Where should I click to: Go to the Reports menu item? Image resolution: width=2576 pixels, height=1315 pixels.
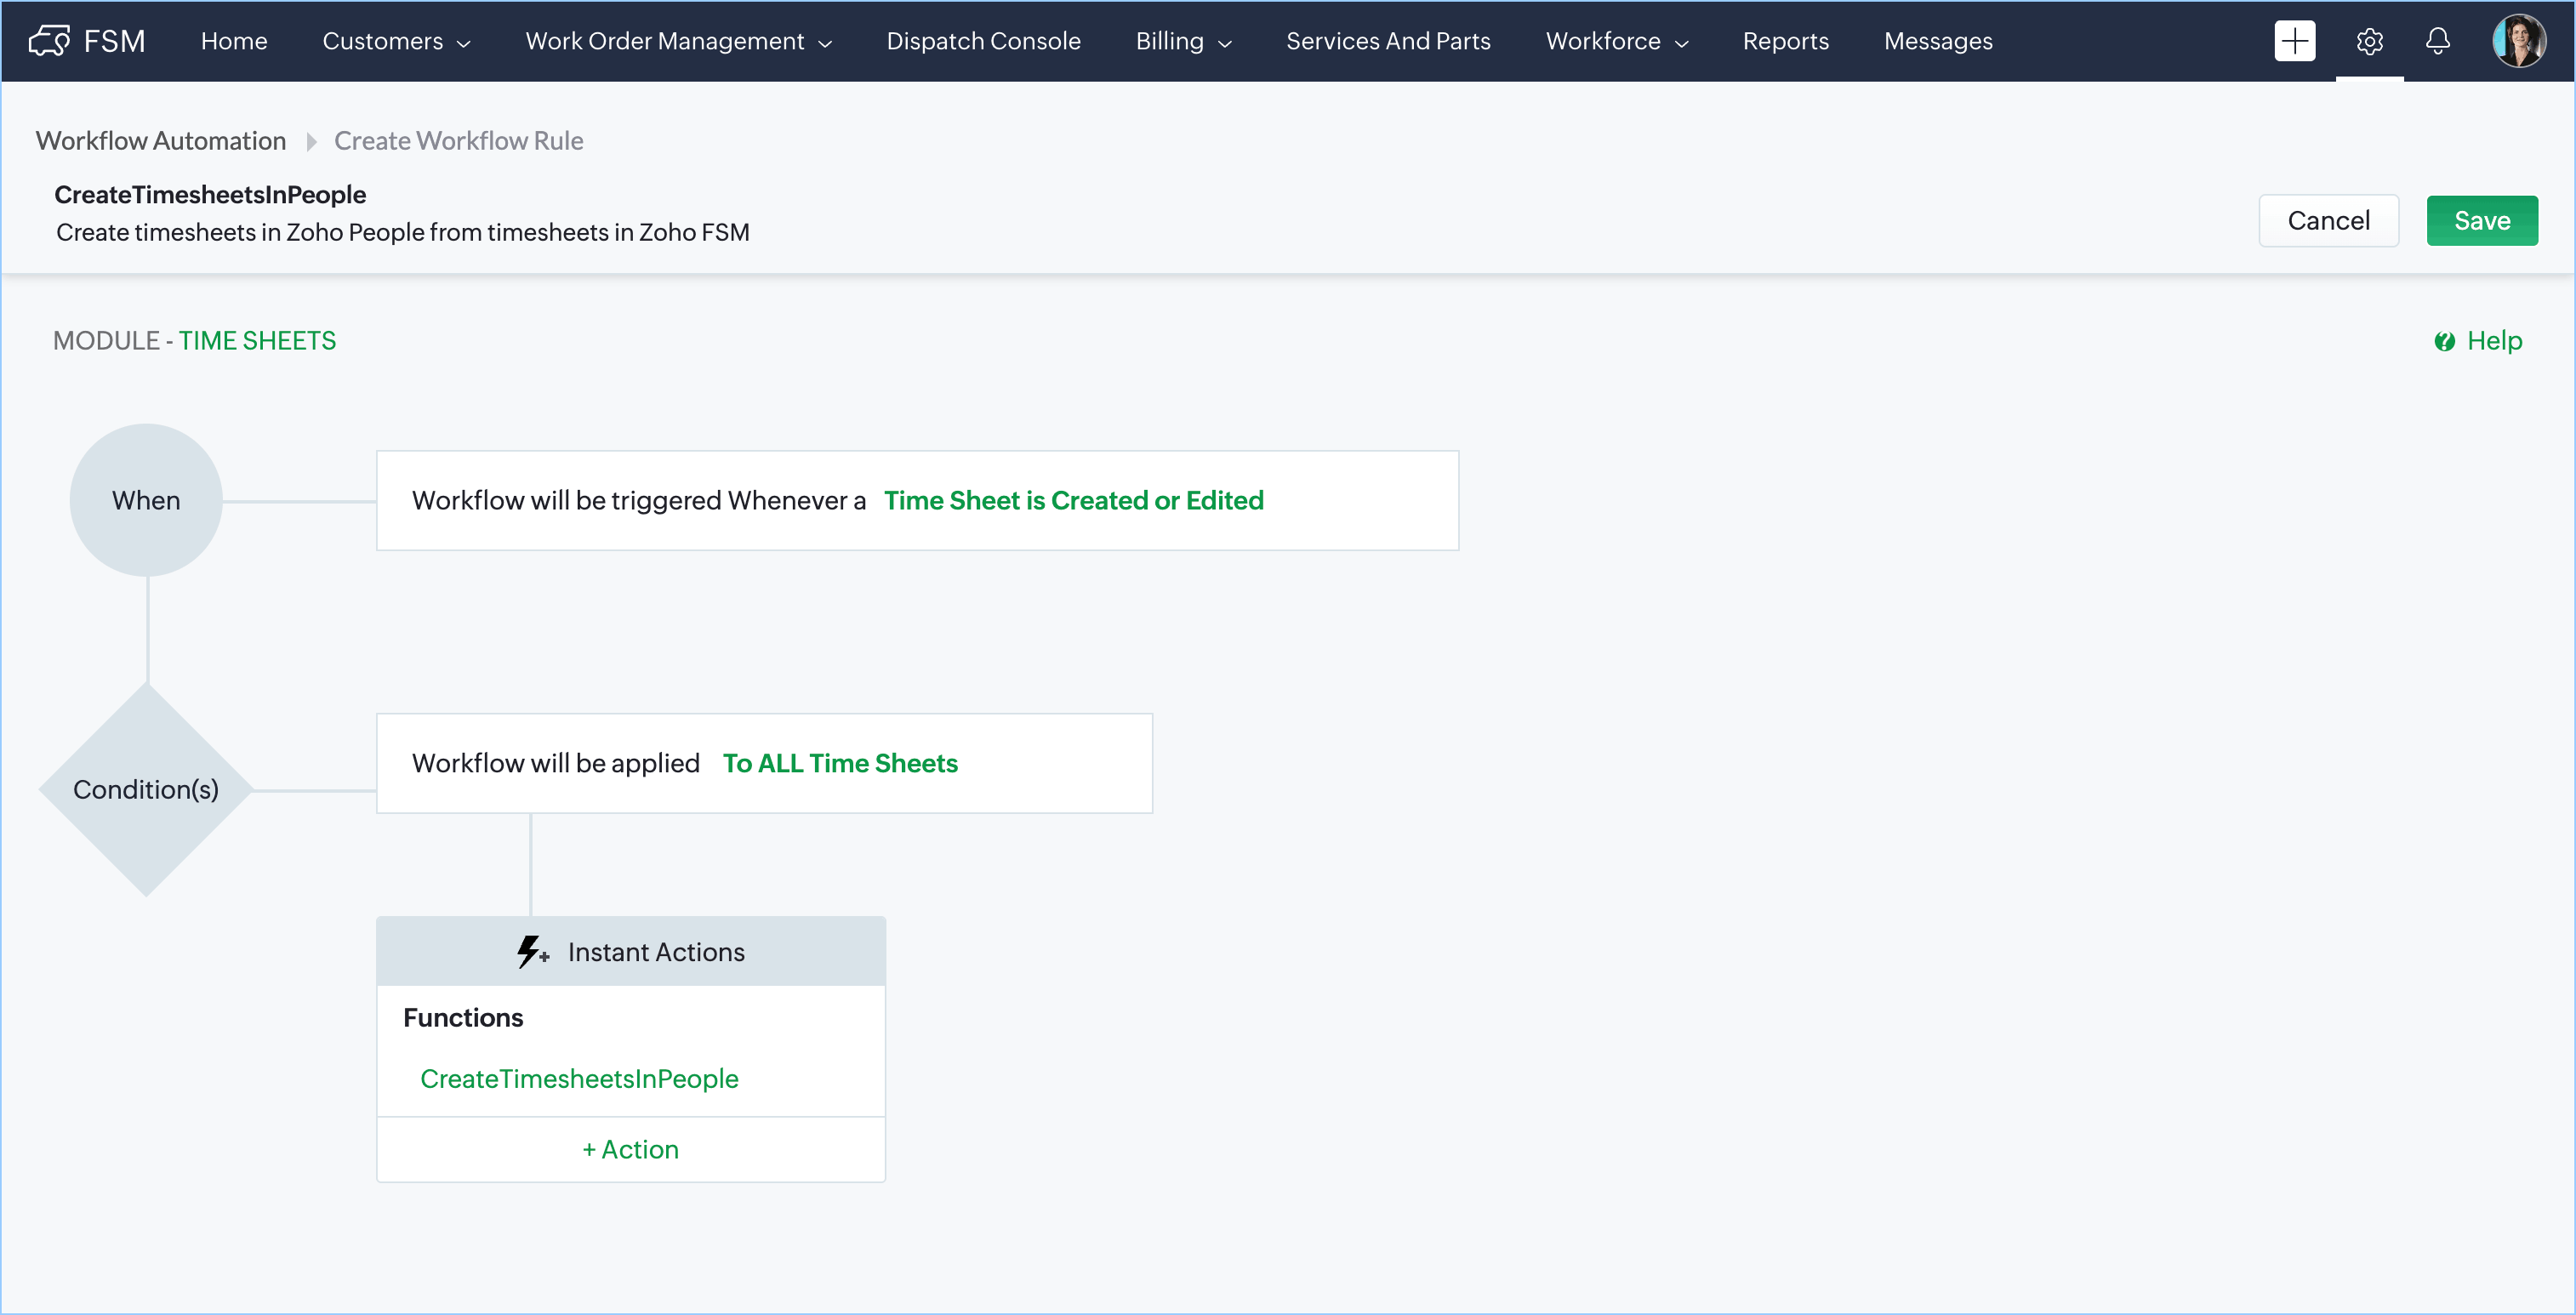[x=1785, y=41]
